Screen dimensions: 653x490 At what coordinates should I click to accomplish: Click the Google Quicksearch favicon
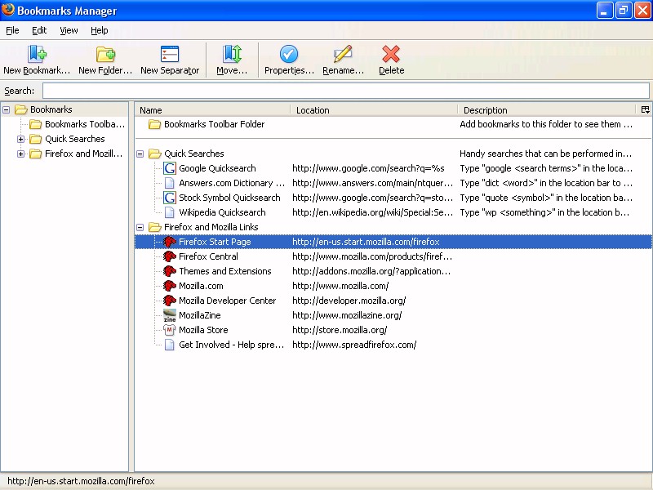click(170, 168)
